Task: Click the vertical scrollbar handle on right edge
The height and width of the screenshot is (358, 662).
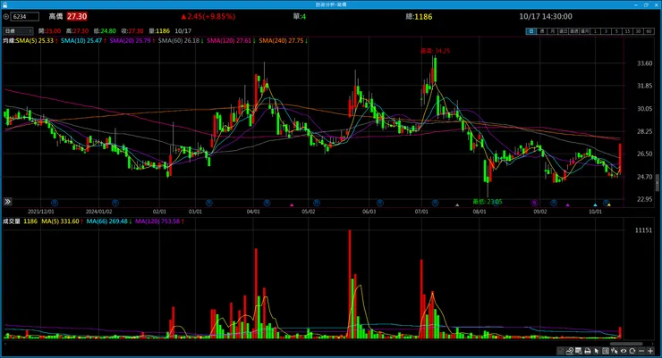Action: click(x=657, y=183)
